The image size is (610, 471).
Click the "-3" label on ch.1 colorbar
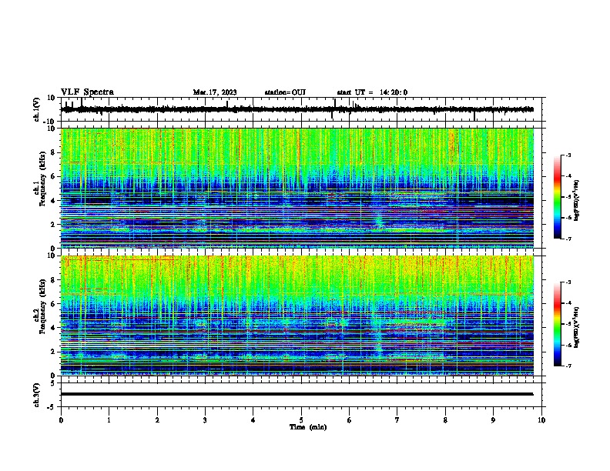(568, 155)
